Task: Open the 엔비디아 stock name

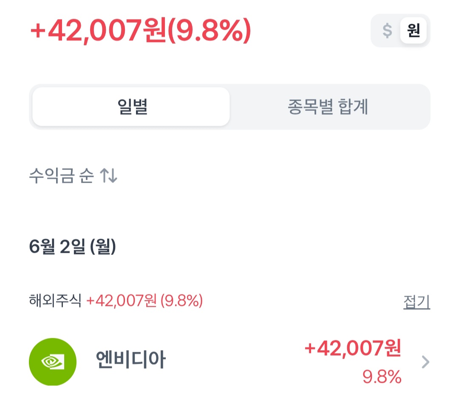Action: click(131, 359)
